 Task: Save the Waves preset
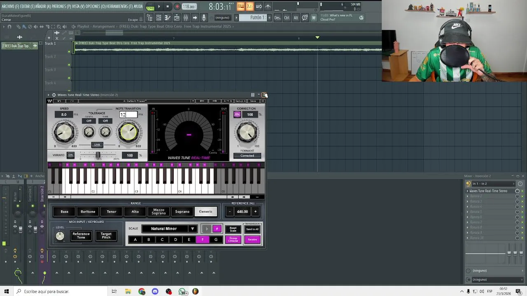[x=253, y=101]
